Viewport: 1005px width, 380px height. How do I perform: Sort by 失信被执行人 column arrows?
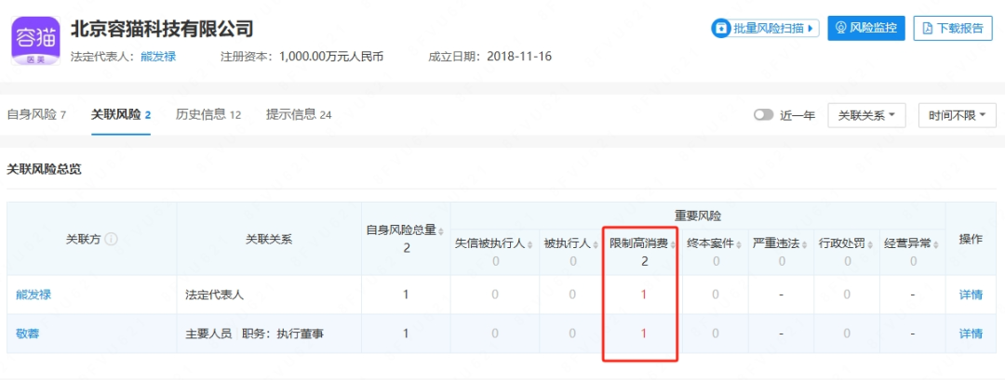530,244
